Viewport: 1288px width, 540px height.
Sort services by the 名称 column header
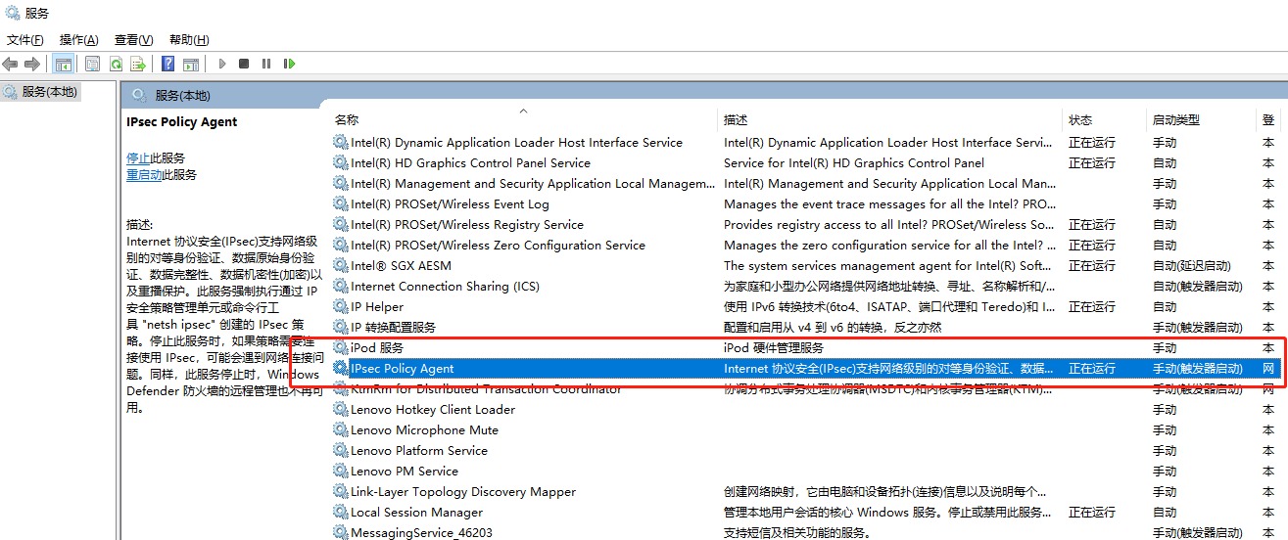(x=347, y=120)
